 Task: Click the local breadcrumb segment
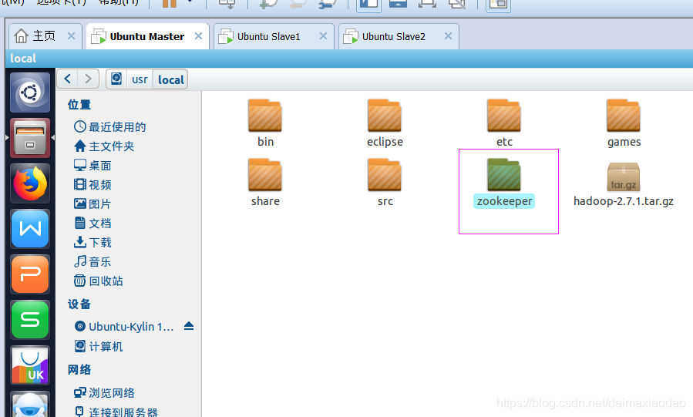tap(170, 79)
